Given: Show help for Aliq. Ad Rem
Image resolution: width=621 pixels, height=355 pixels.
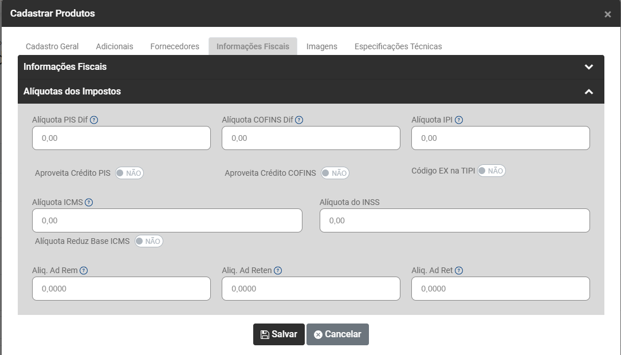Looking at the screenshot, I should pos(84,271).
